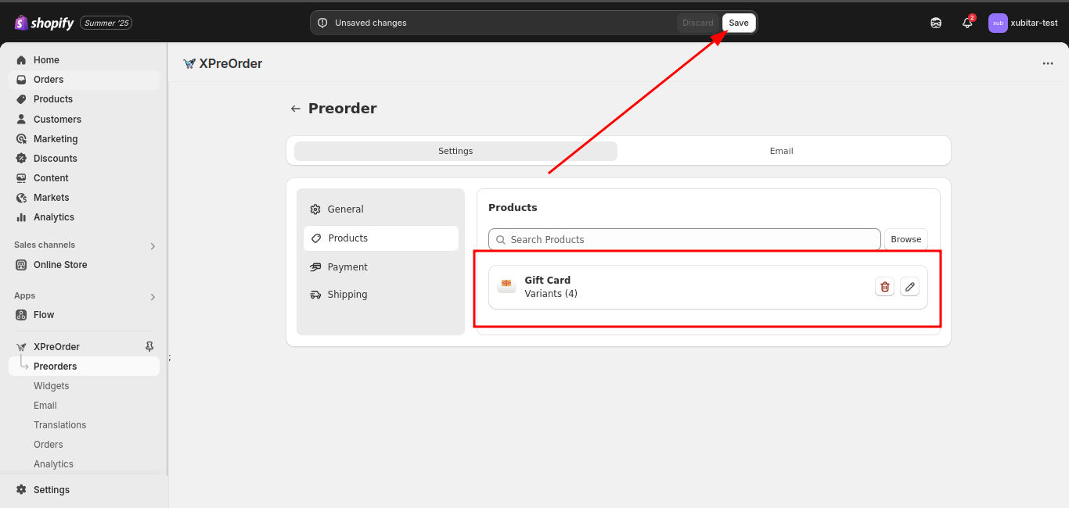This screenshot has height=508, width=1069.
Task: Open the notifications bell
Action: pos(967,23)
